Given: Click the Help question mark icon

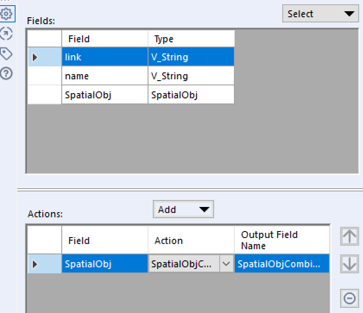Looking at the screenshot, I should coord(6,73).
